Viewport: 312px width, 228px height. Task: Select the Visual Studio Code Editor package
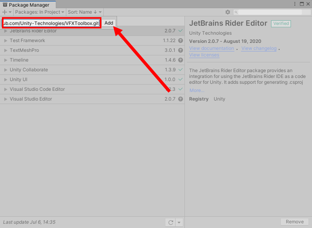click(x=92, y=89)
